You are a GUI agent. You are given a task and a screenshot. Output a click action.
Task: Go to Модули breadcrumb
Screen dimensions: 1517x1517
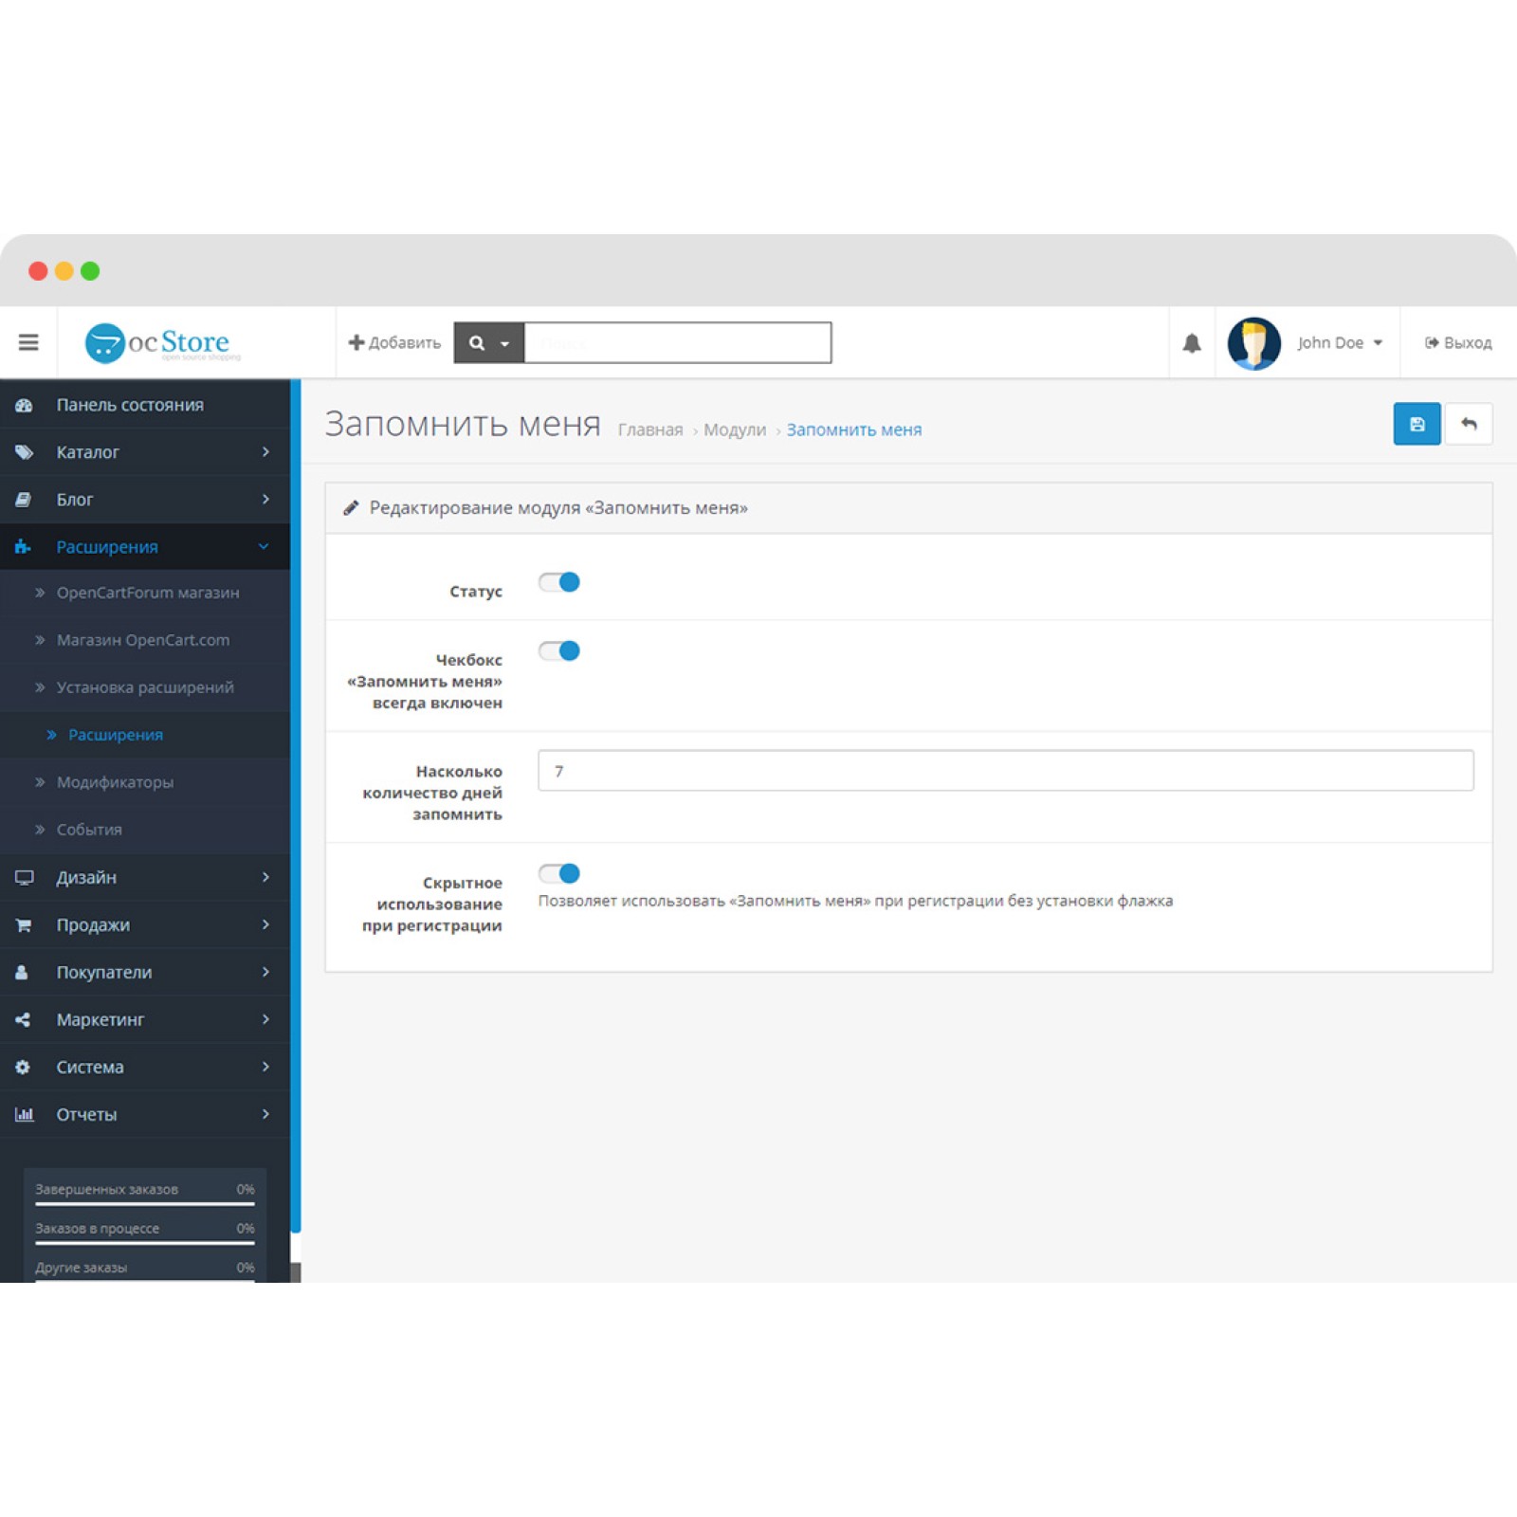pos(735,430)
